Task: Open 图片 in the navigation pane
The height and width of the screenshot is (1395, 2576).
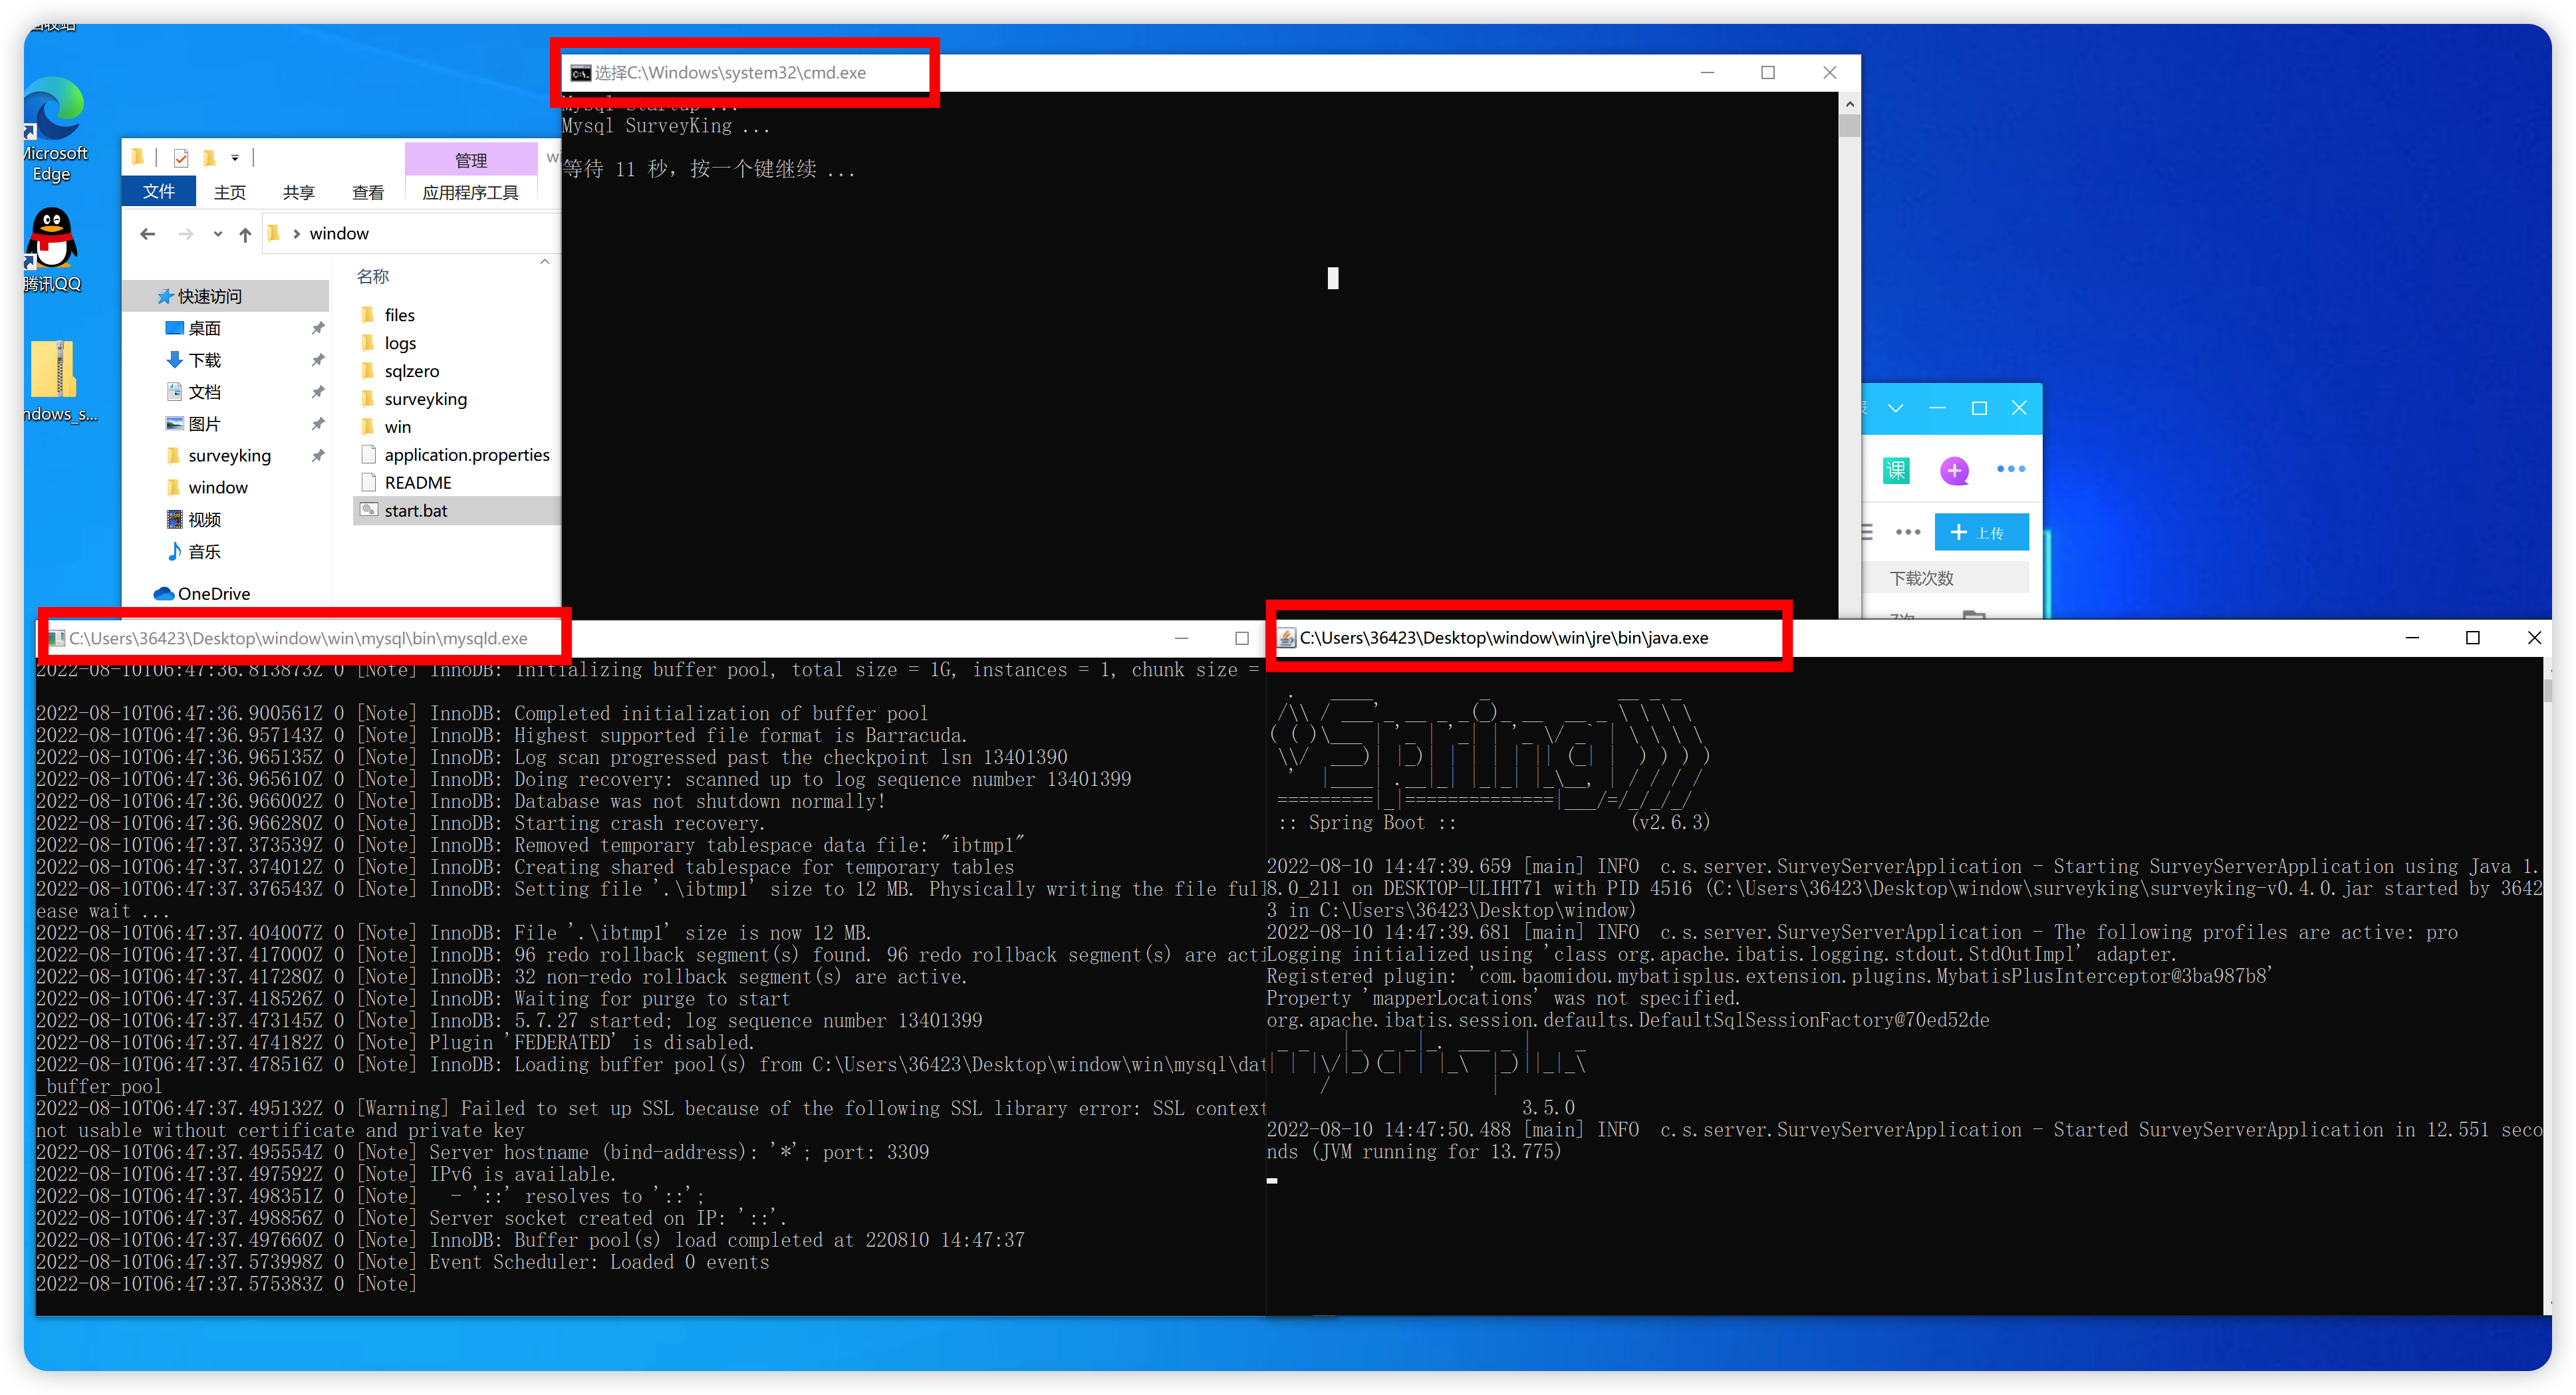Action: tap(204, 424)
